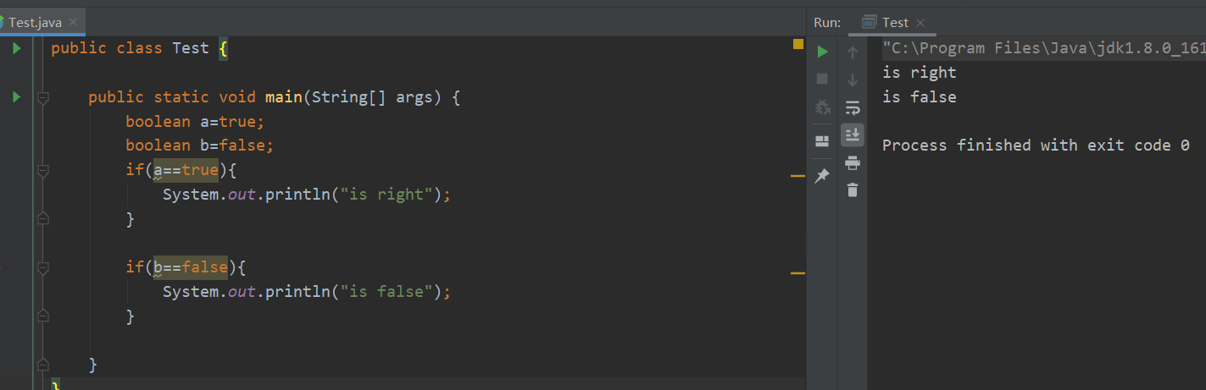Collapse the main method fold marker
This screenshot has height=390, width=1206.
click(x=43, y=98)
